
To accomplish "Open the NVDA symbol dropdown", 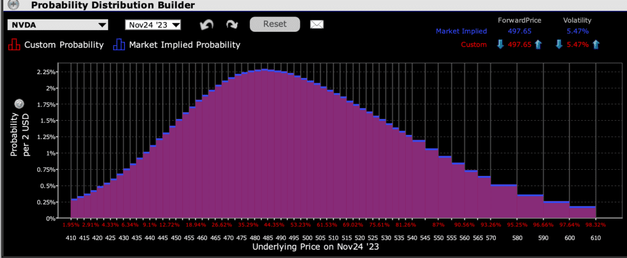I will 58,25.
